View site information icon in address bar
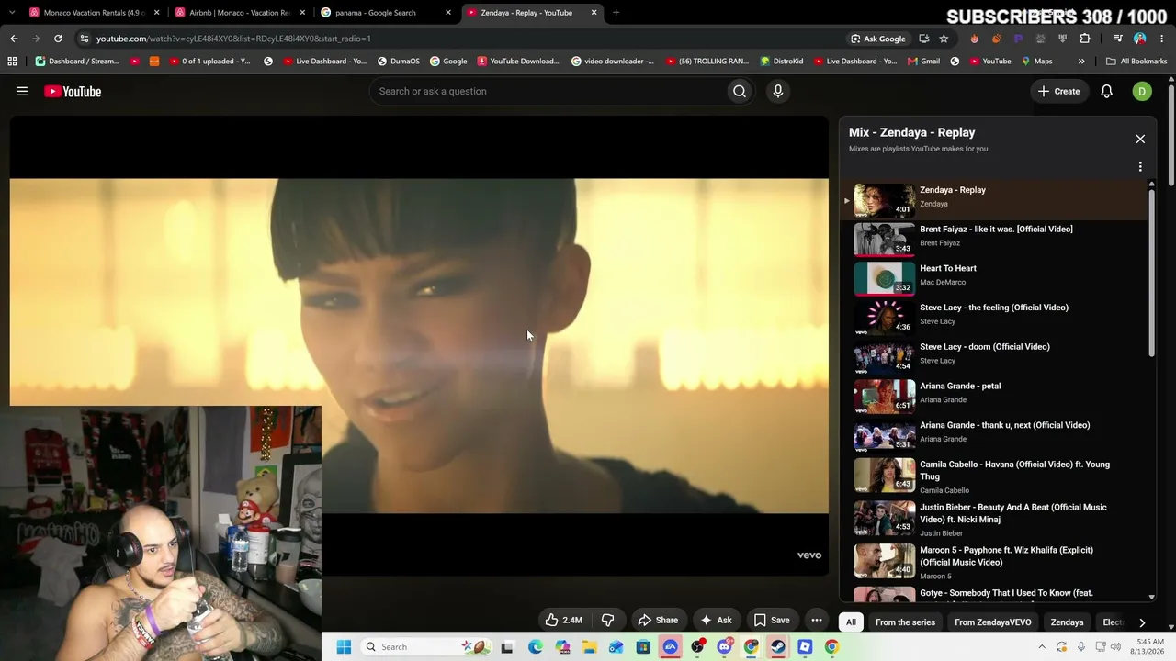This screenshot has height=661, width=1176. pos(84,39)
